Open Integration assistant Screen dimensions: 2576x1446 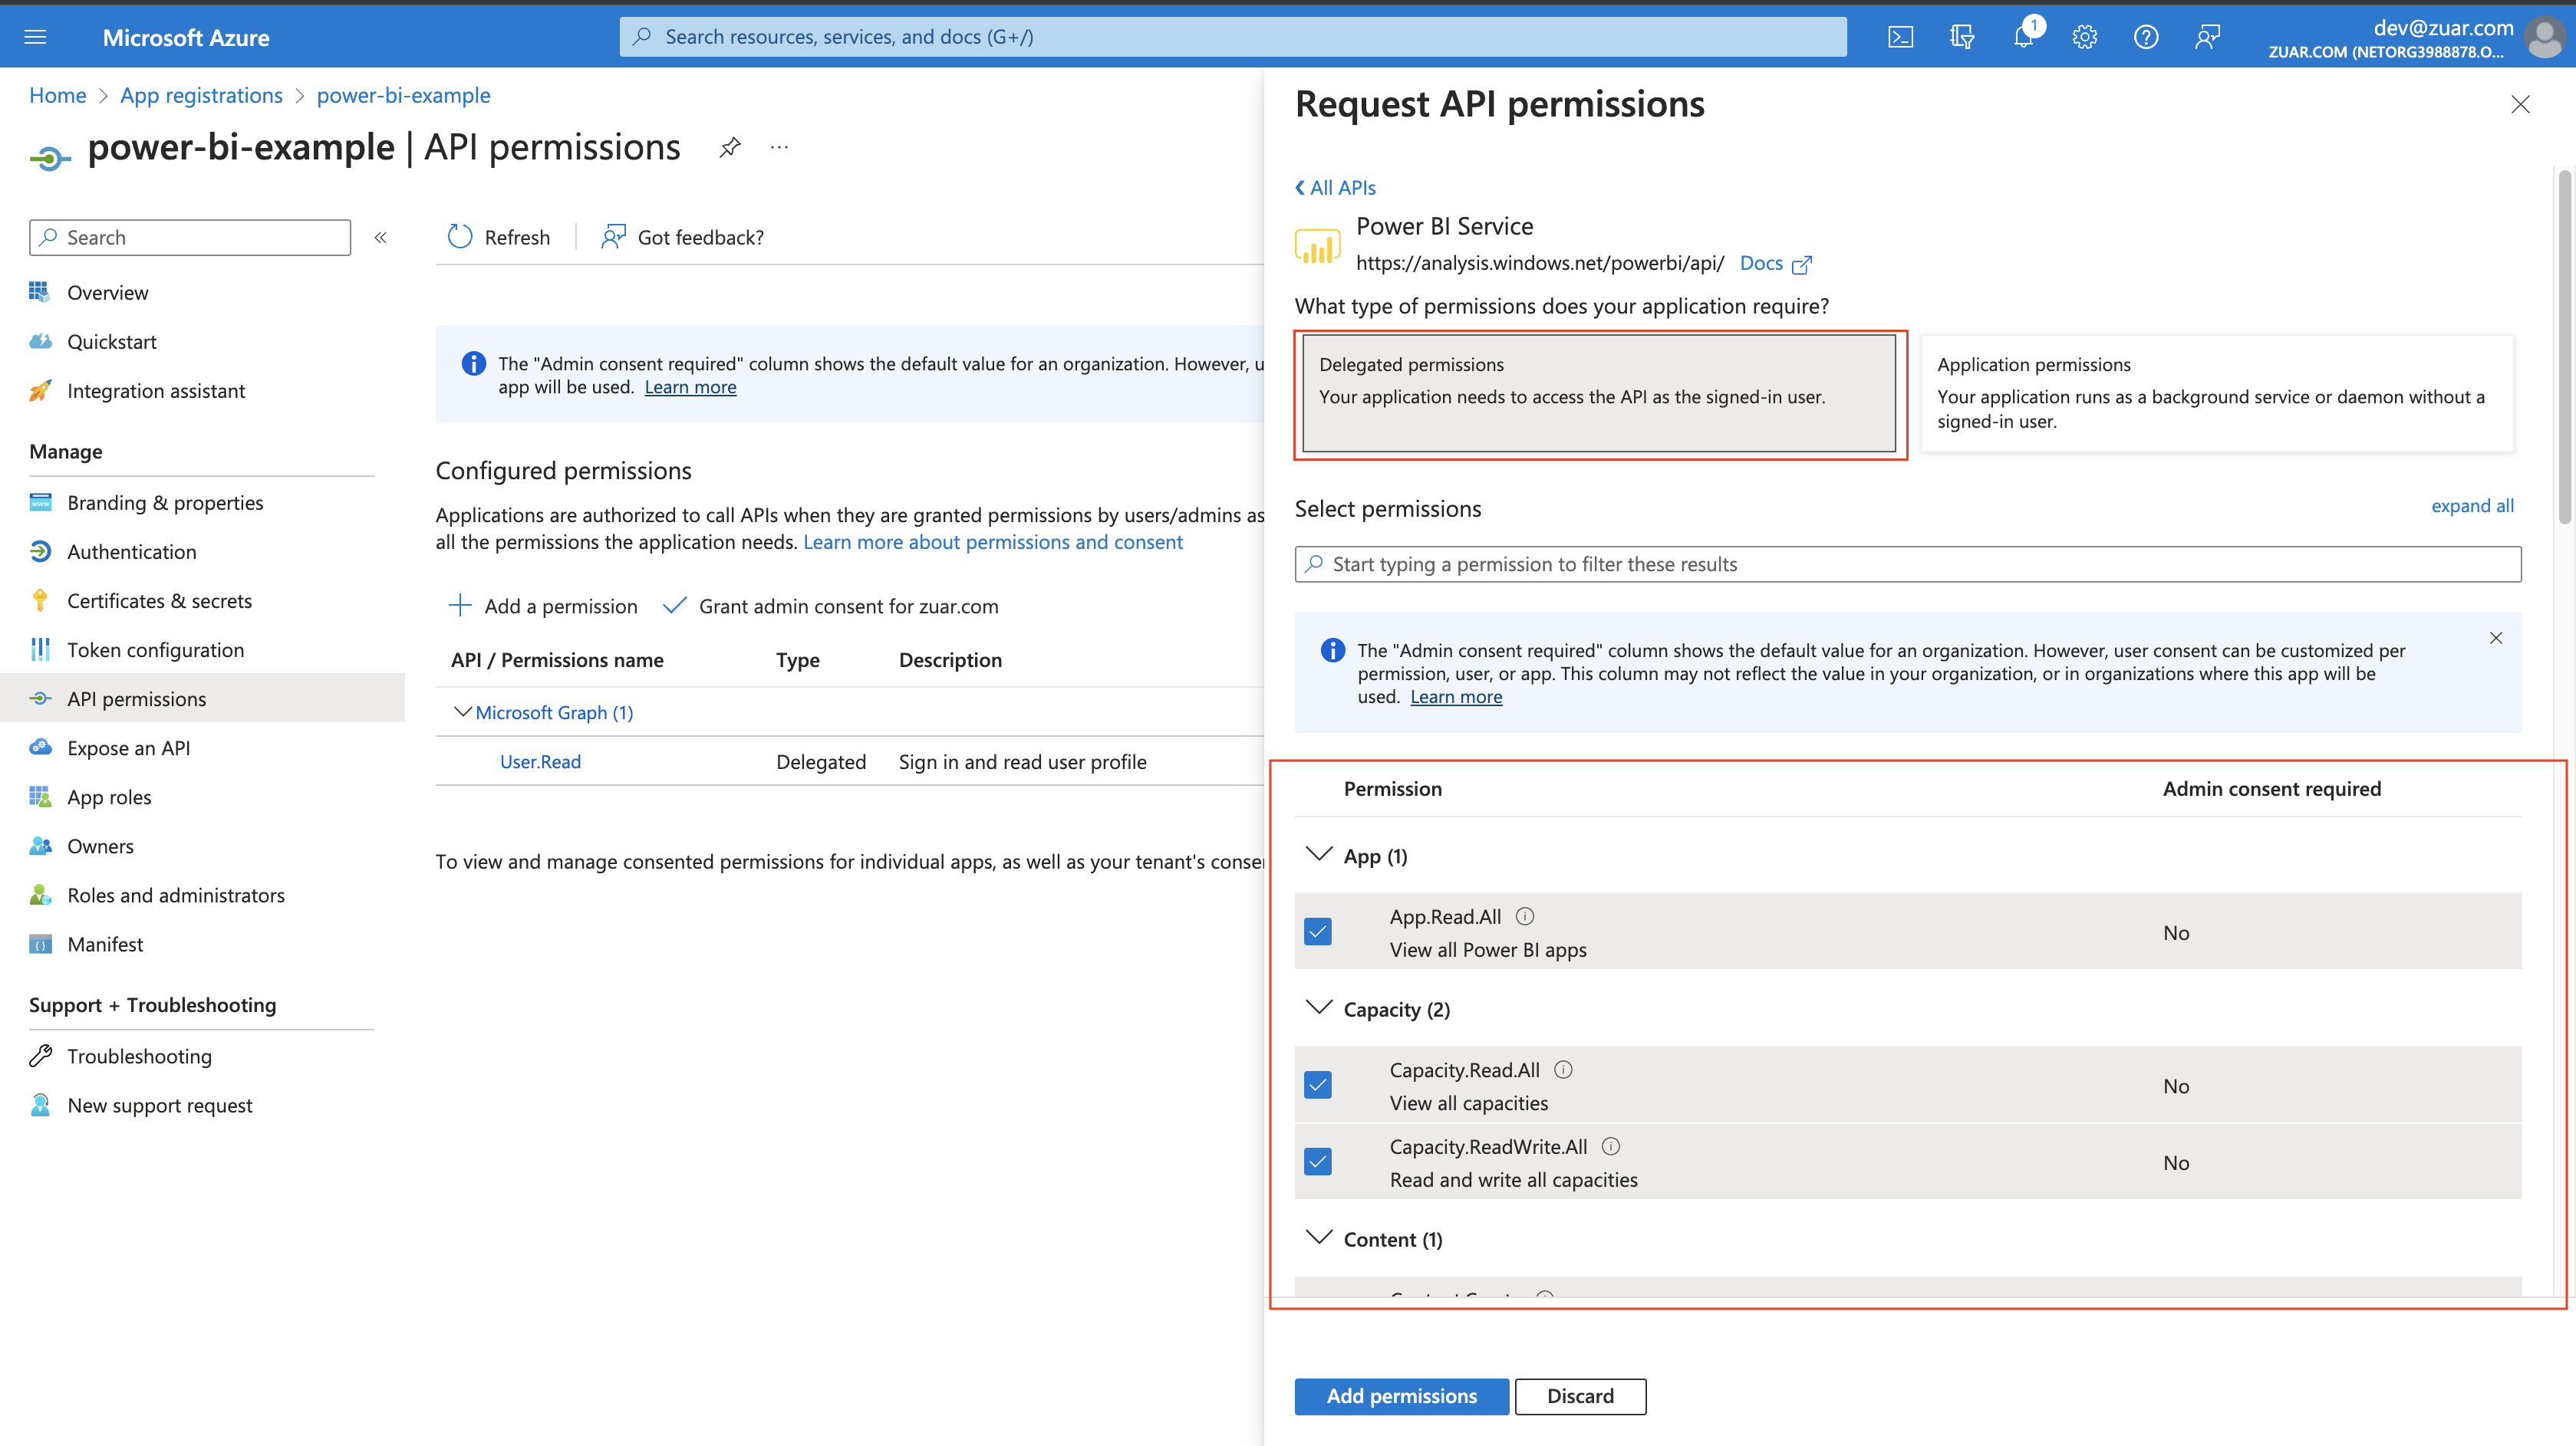(155, 391)
